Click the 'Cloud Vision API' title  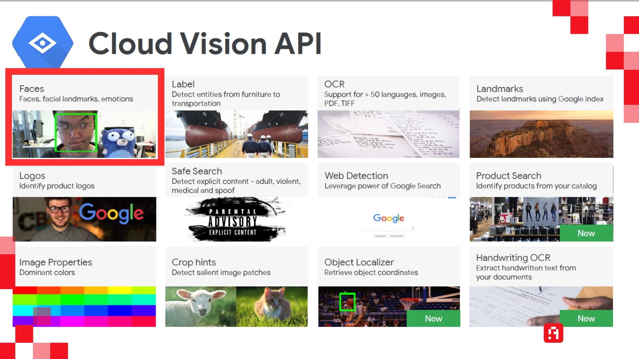pos(205,44)
